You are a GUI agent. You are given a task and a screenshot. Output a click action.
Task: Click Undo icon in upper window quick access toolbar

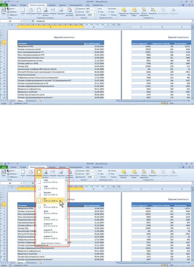[x=8, y=2]
